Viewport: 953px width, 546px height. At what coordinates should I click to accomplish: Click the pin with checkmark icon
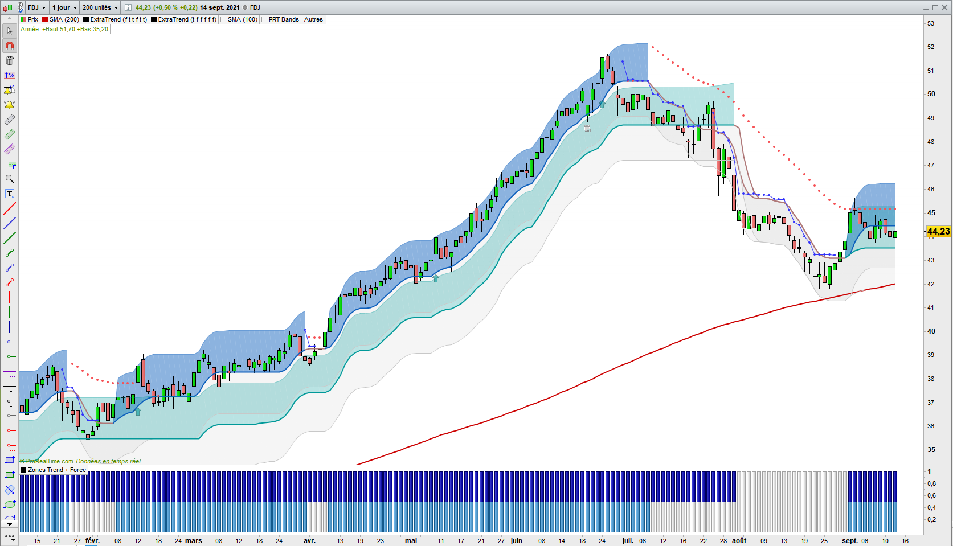(21, 7)
